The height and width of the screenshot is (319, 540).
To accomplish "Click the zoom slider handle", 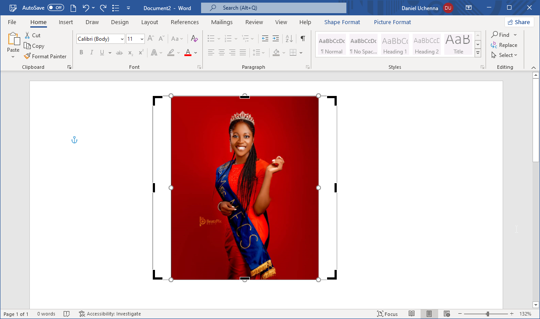I will coord(487,314).
